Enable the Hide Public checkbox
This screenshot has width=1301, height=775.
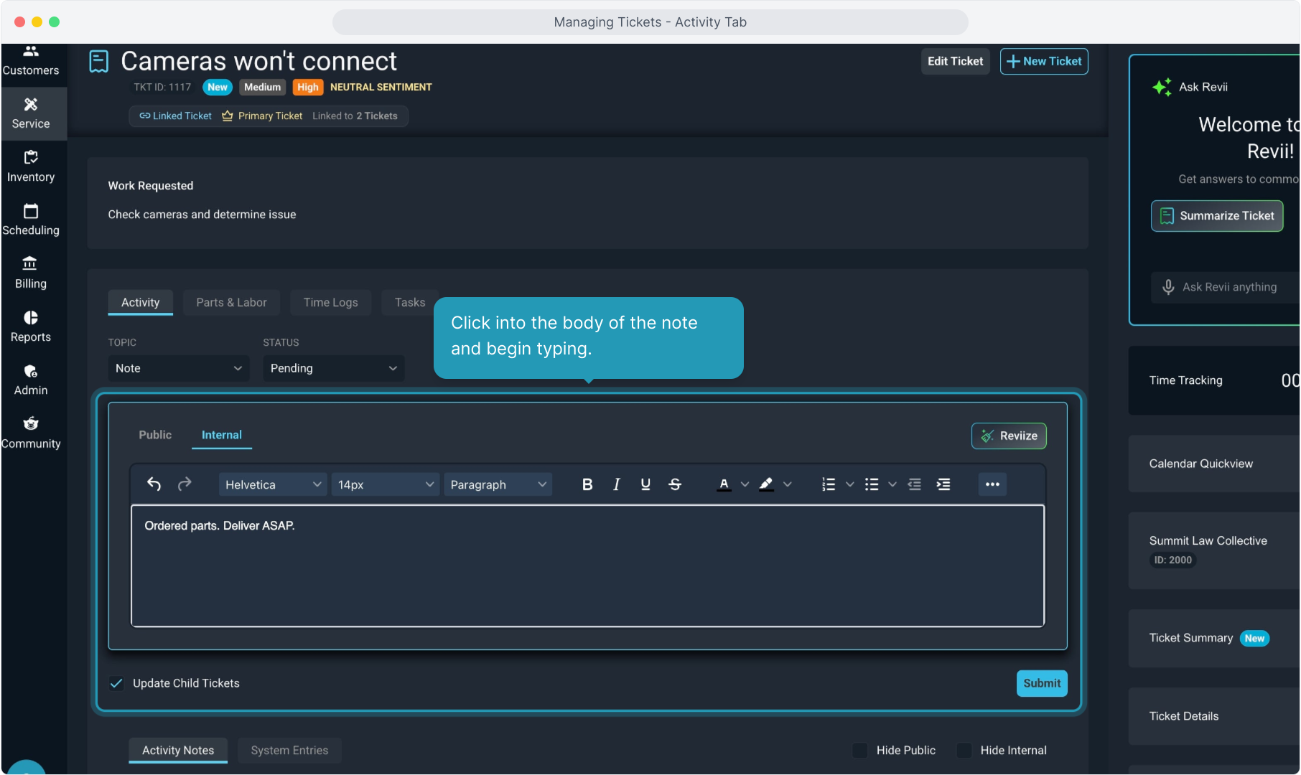pos(859,750)
